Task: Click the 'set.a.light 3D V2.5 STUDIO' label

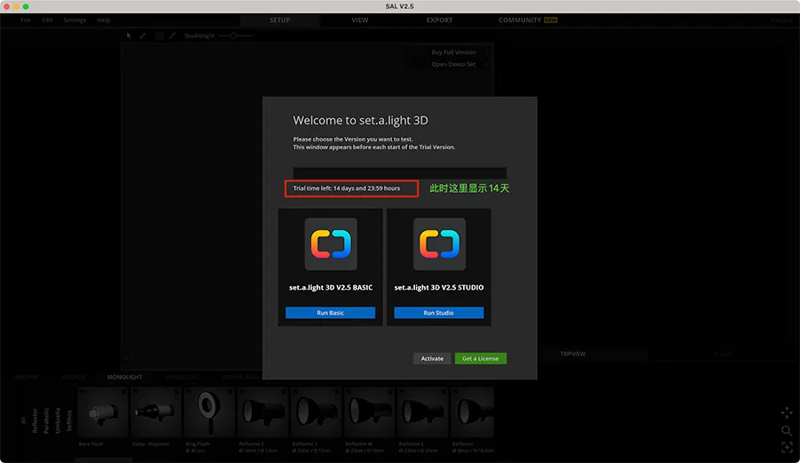Action: [x=439, y=288]
